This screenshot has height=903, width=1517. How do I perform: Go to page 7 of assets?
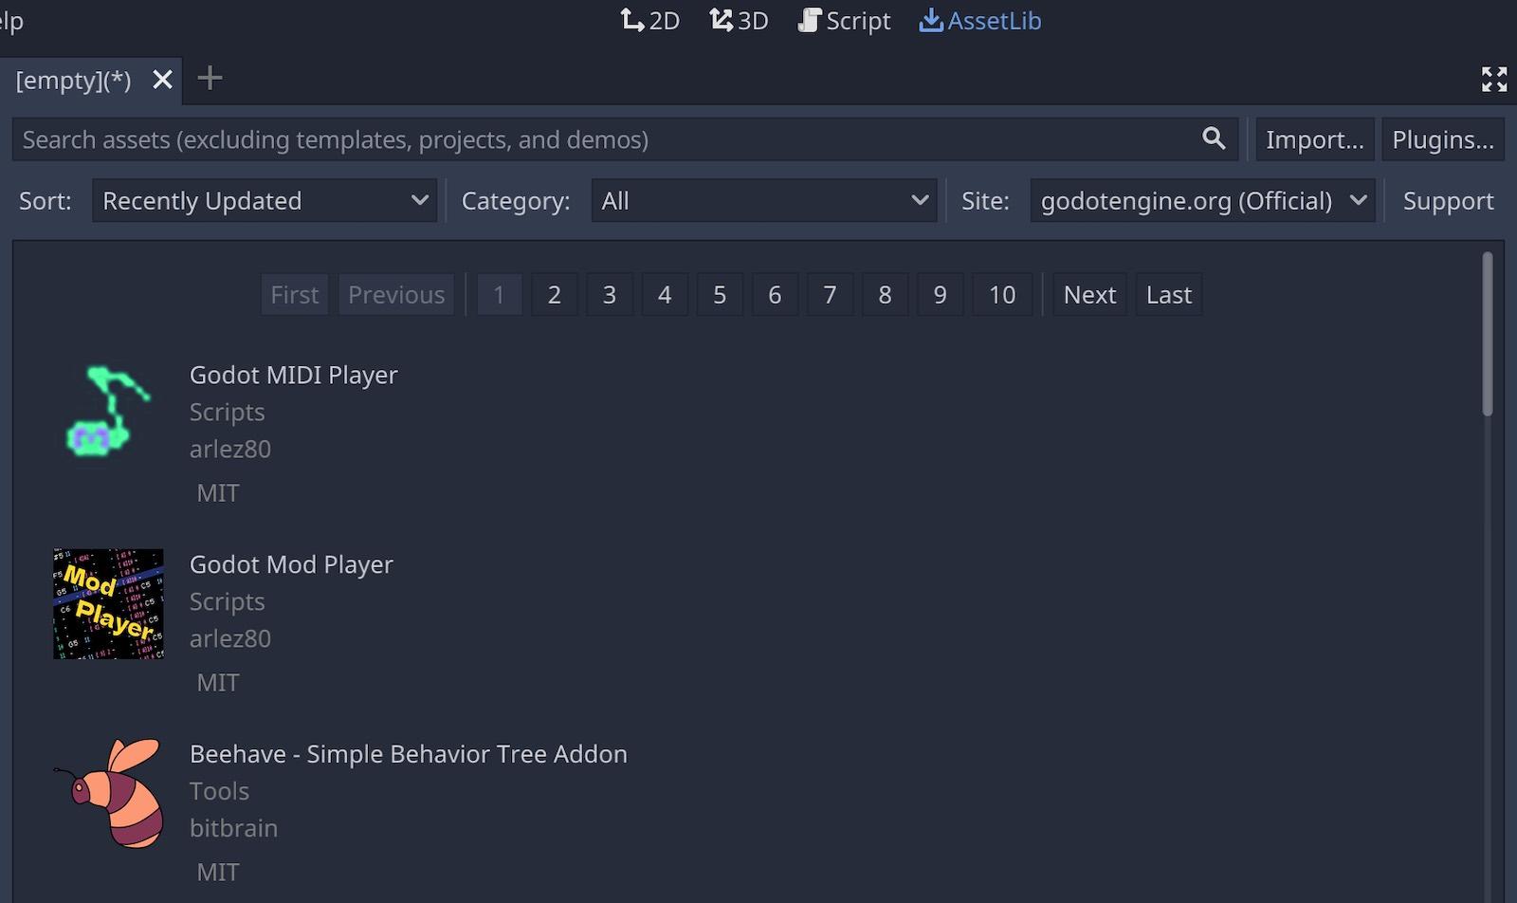[830, 294]
